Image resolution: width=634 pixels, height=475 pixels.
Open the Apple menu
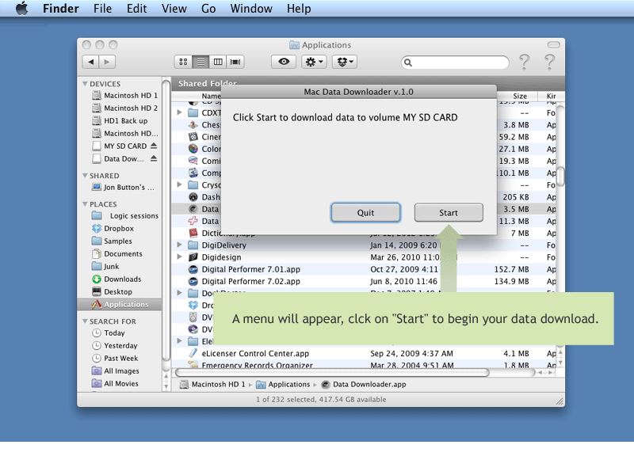click(x=22, y=9)
